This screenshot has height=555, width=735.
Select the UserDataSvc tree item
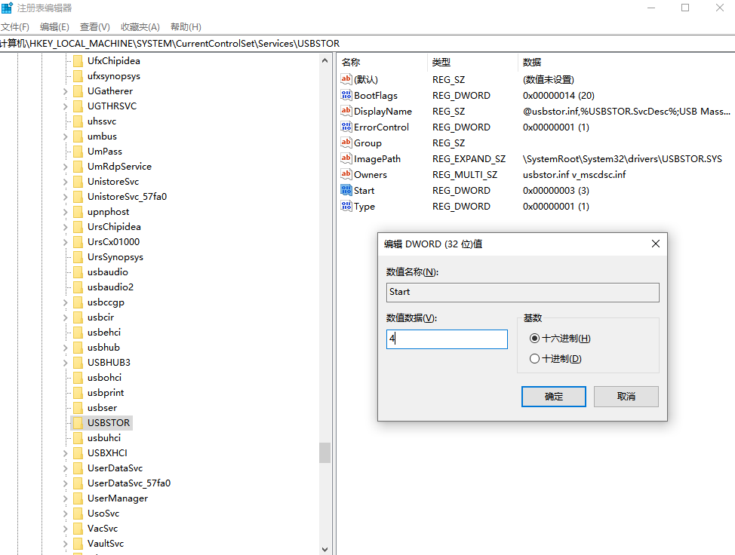(115, 468)
